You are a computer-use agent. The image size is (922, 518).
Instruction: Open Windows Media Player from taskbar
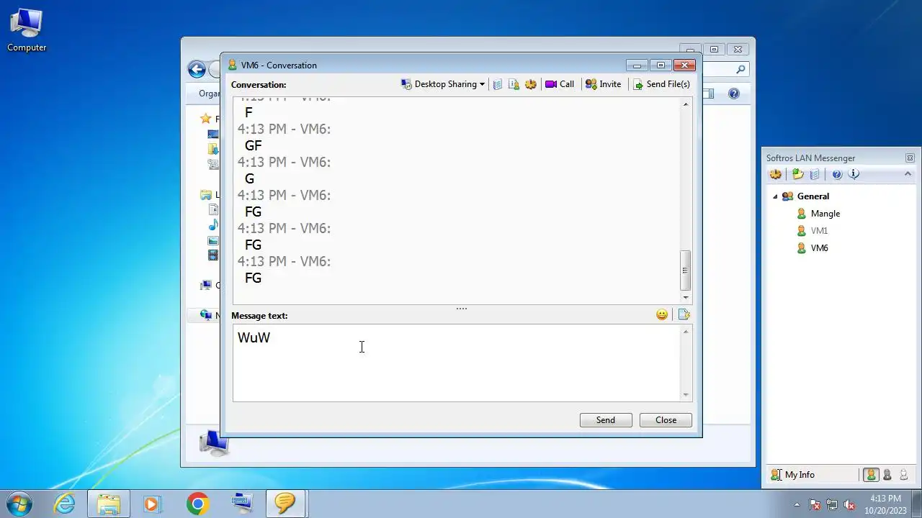(153, 504)
